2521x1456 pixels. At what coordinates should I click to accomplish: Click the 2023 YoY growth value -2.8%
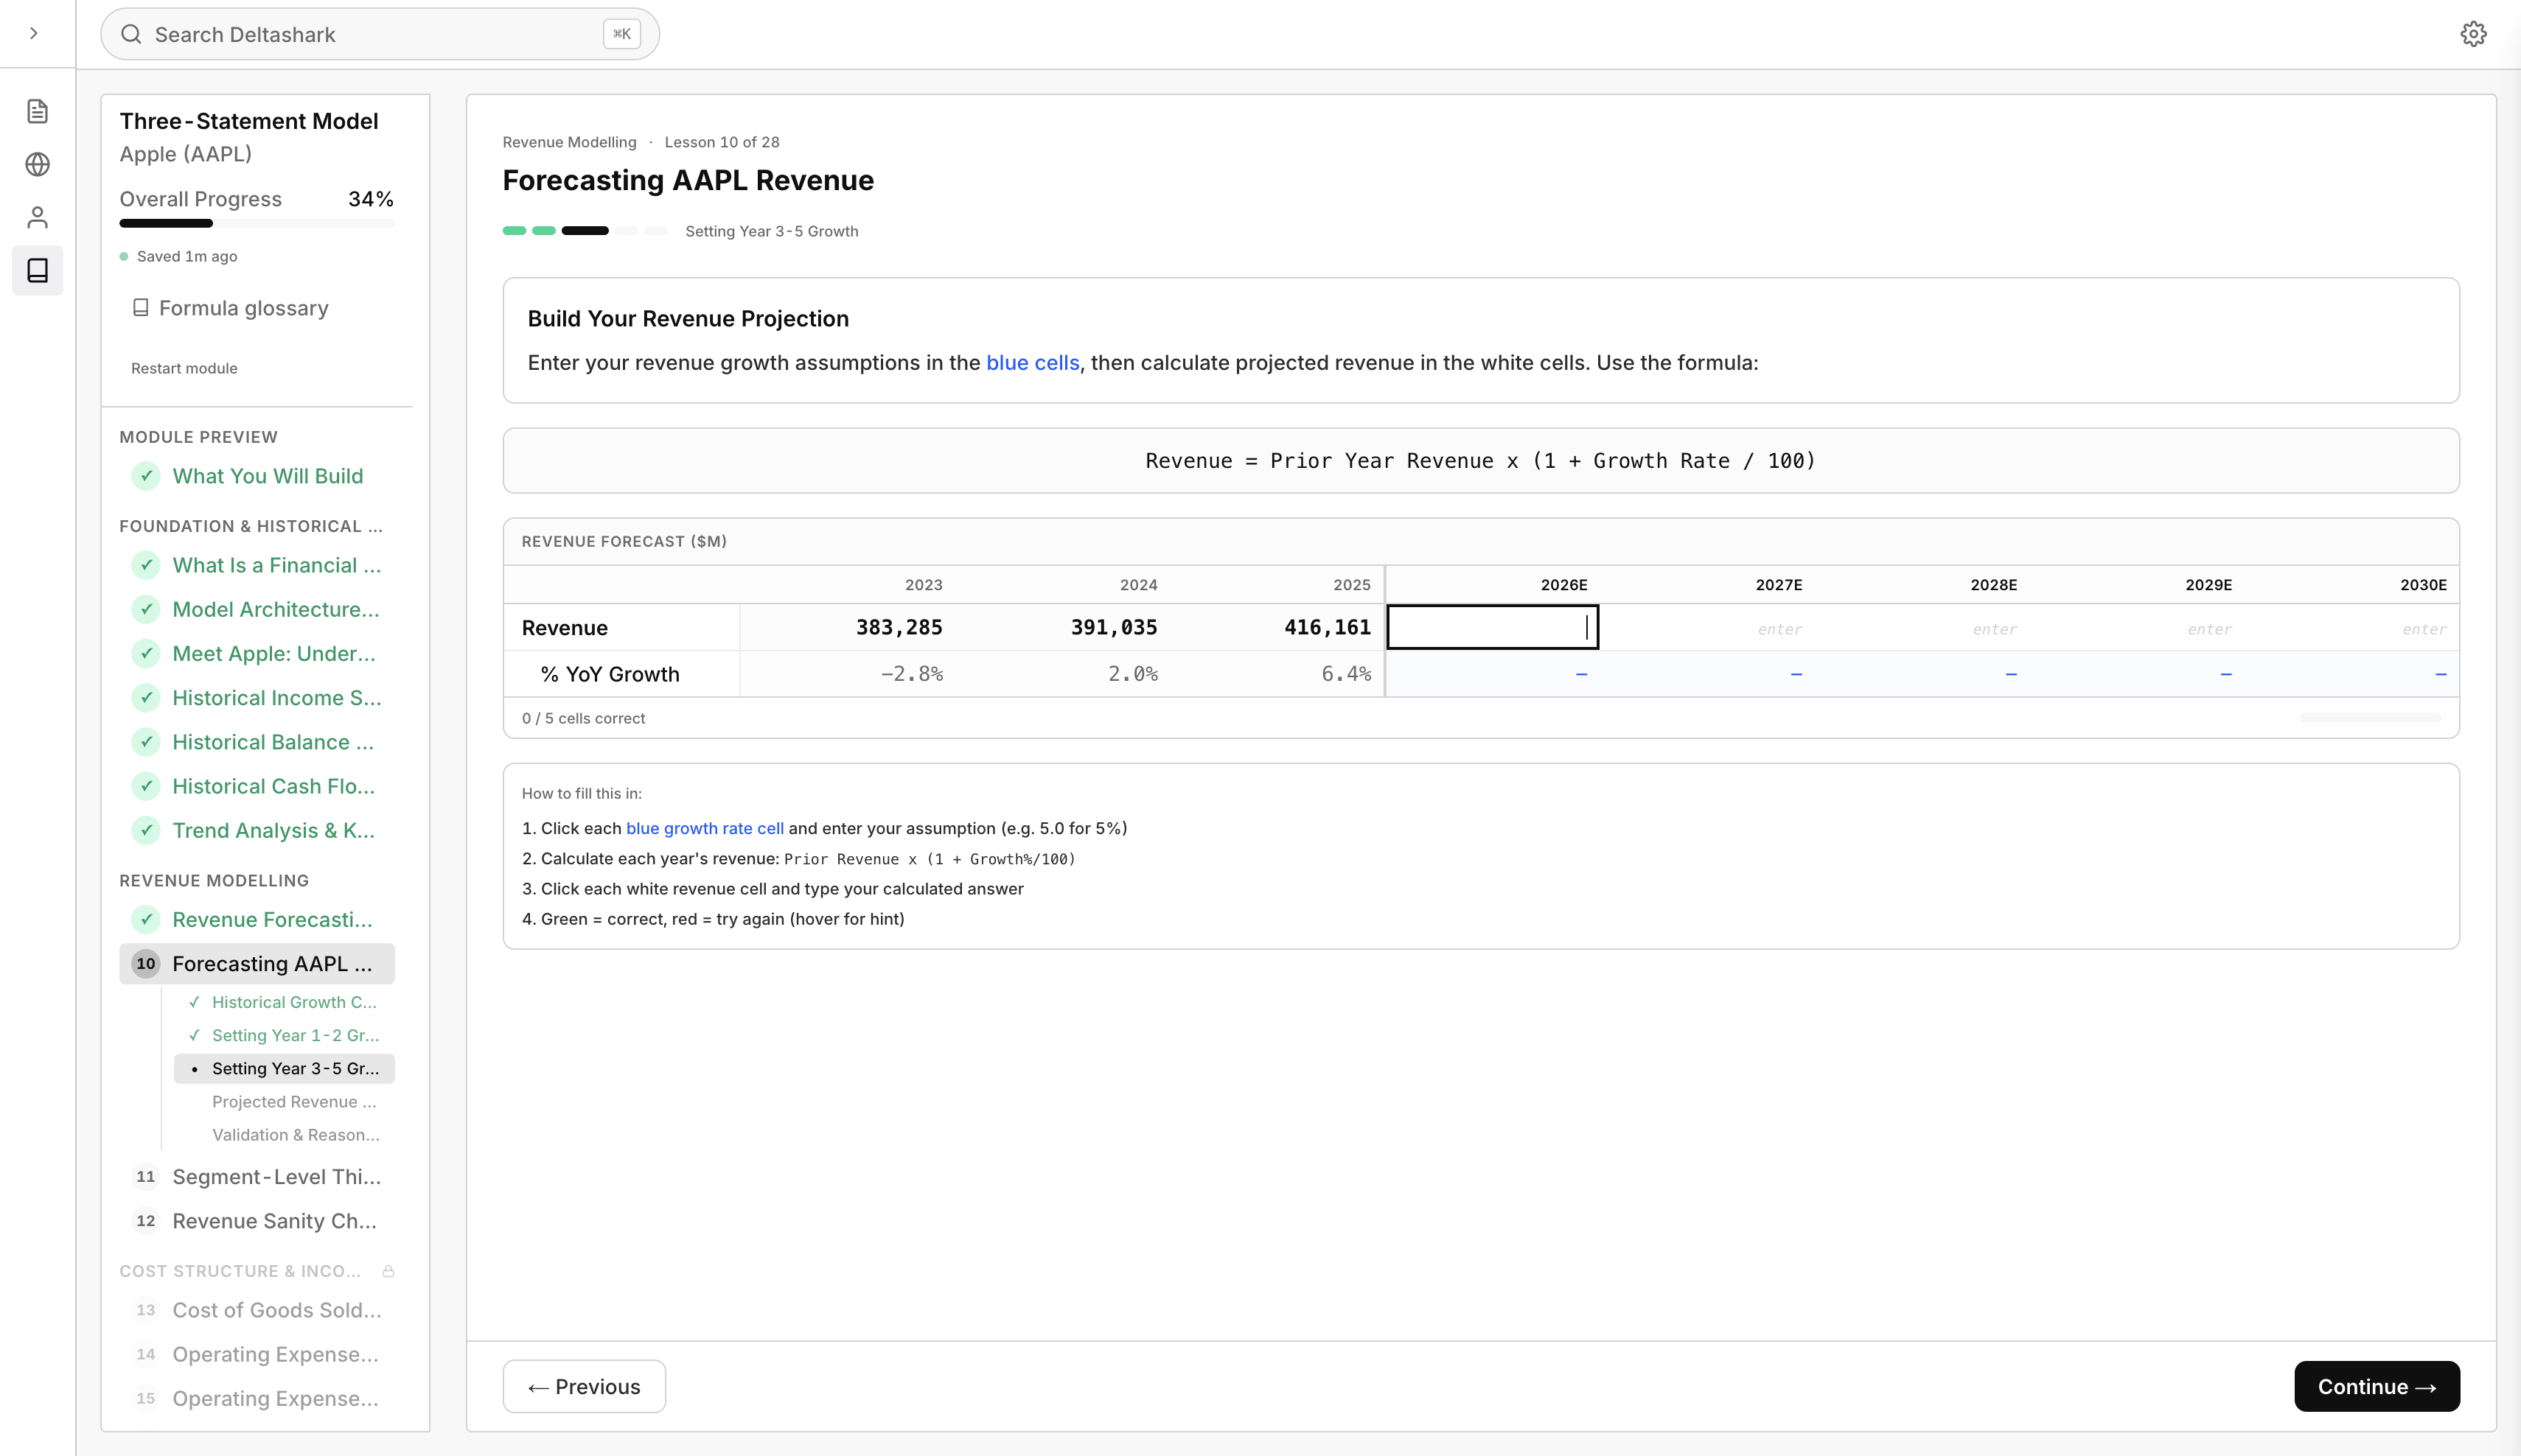click(911, 674)
